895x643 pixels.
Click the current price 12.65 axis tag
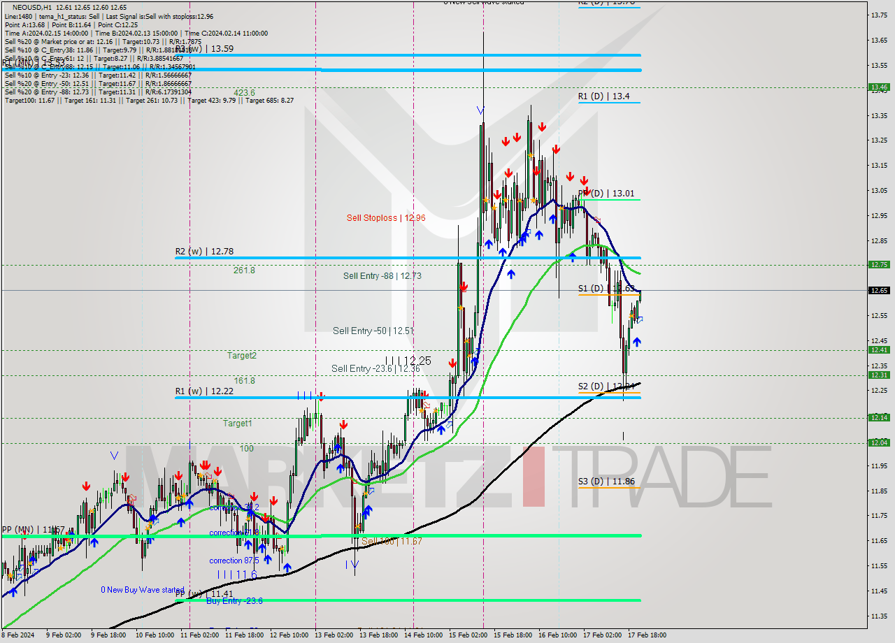pyautogui.click(x=879, y=290)
